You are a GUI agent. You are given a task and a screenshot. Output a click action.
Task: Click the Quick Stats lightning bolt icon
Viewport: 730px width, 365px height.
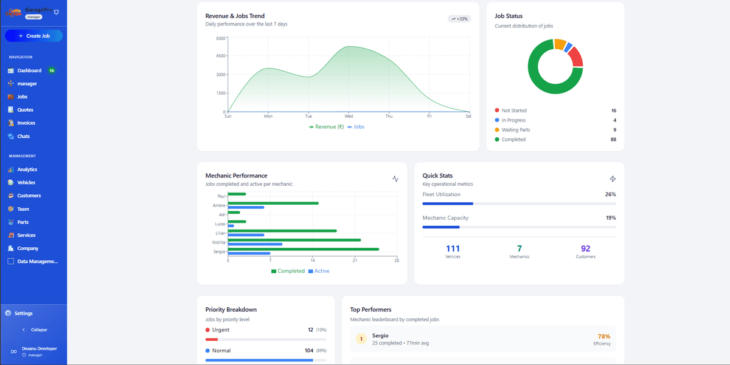[613, 179]
